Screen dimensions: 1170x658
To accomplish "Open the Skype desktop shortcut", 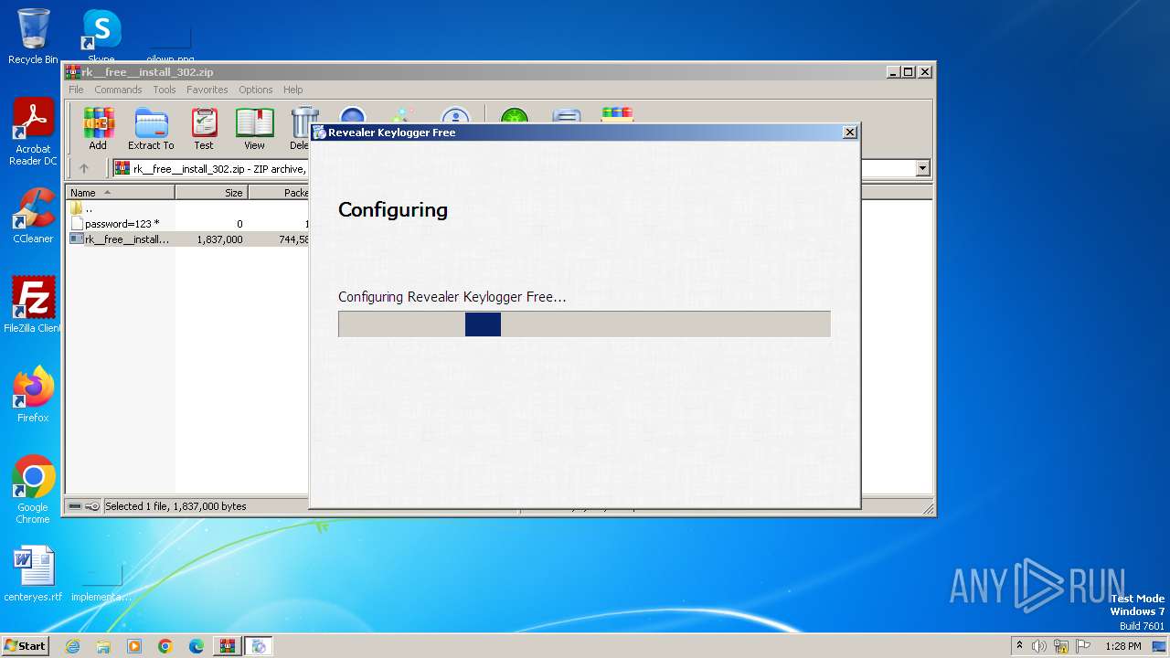I will point(101,37).
